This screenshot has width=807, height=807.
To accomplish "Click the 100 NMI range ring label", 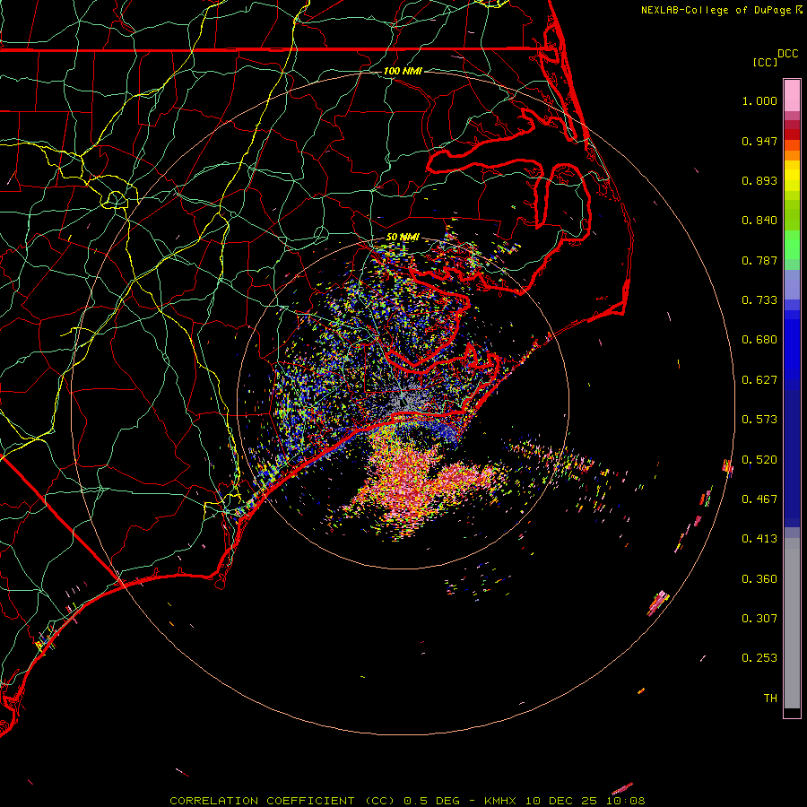I will 403,71.
